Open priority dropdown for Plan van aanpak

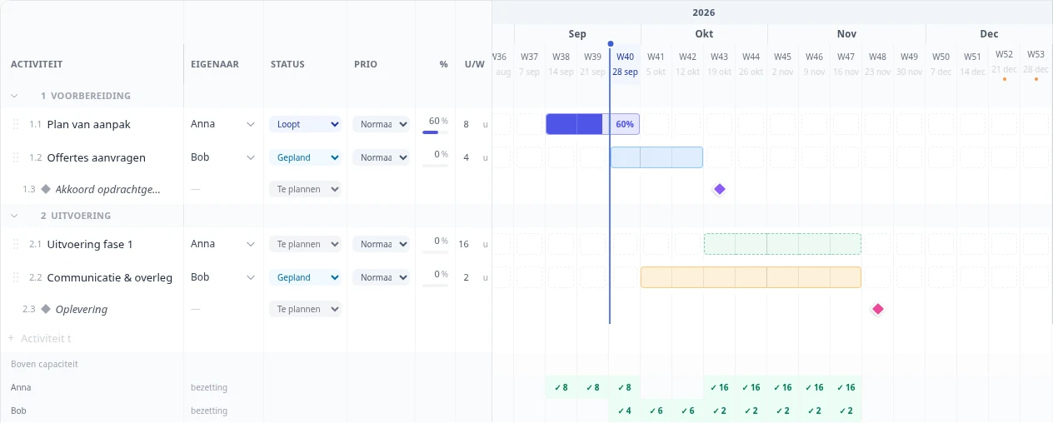click(x=381, y=124)
